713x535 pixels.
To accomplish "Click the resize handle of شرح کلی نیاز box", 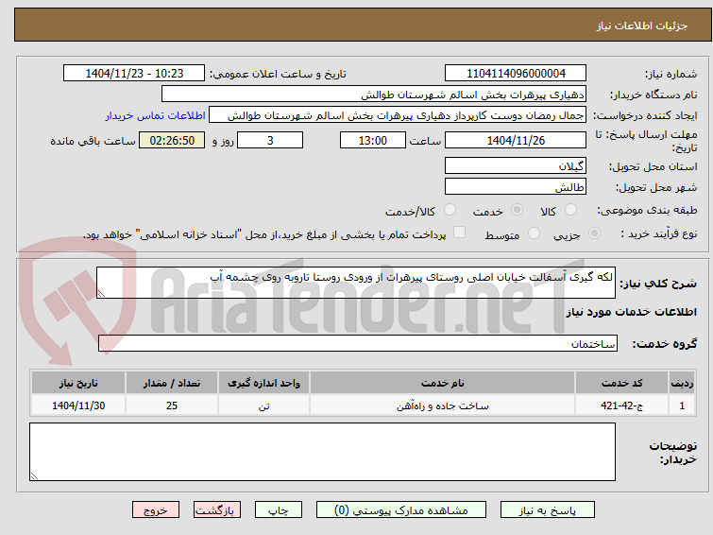I will (x=101, y=294).
